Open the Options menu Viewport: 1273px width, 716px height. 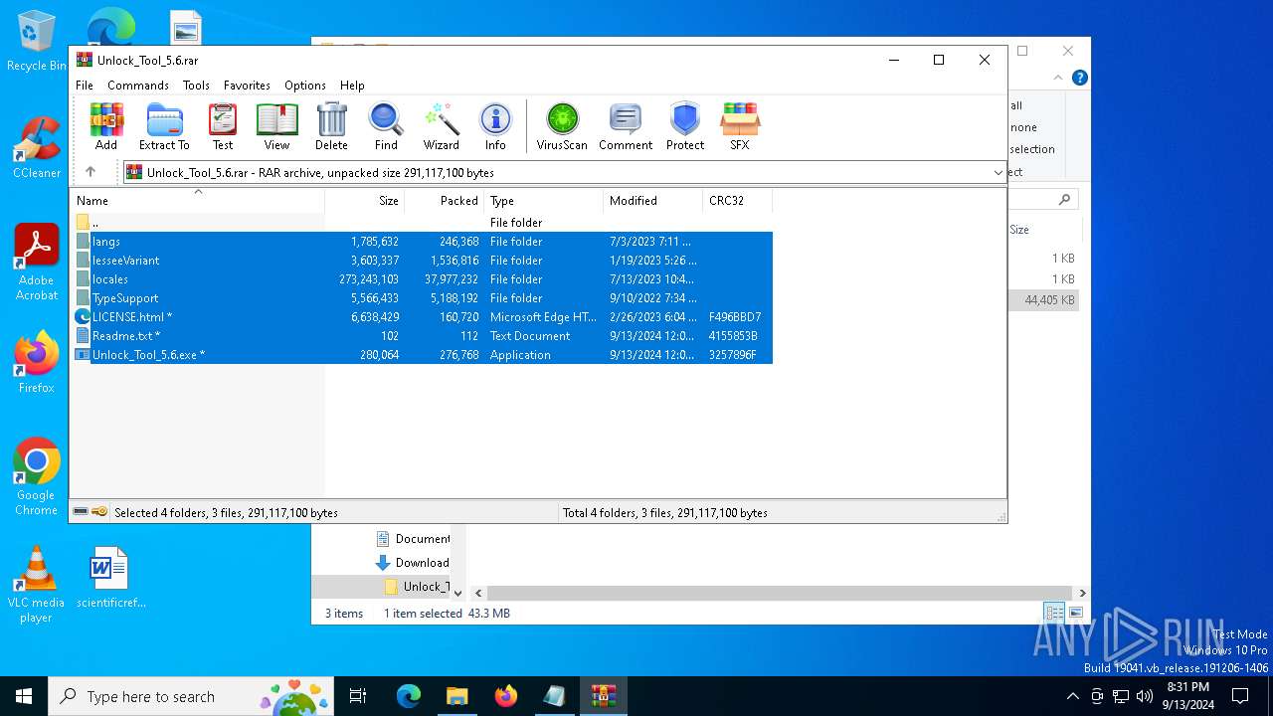305,86
